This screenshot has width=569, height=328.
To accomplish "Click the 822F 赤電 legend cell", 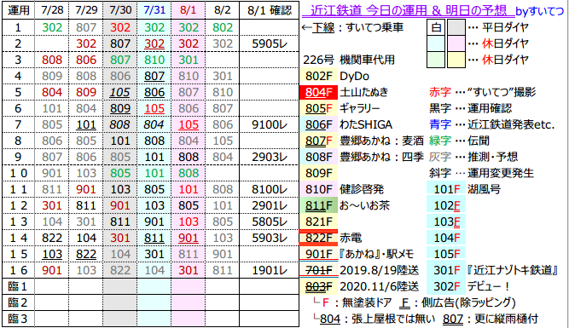I will 318,238.
